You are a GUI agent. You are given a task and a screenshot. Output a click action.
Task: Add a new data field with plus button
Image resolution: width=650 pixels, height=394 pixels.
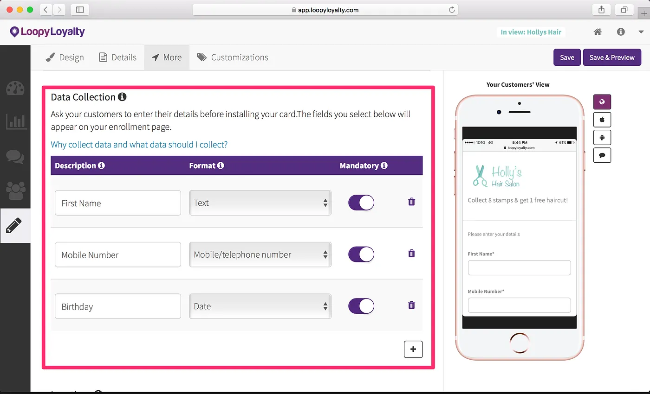coord(413,349)
